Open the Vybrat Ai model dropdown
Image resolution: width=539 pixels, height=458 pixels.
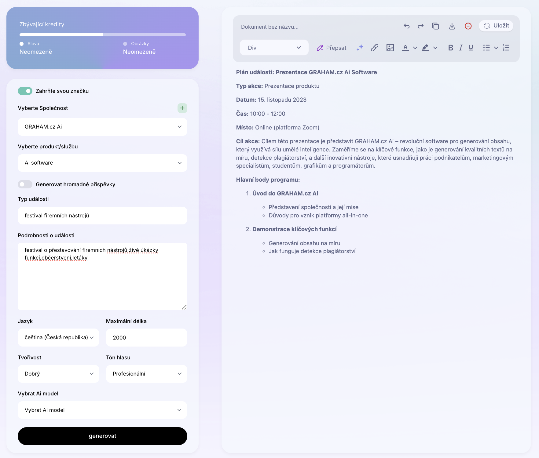[102, 410]
